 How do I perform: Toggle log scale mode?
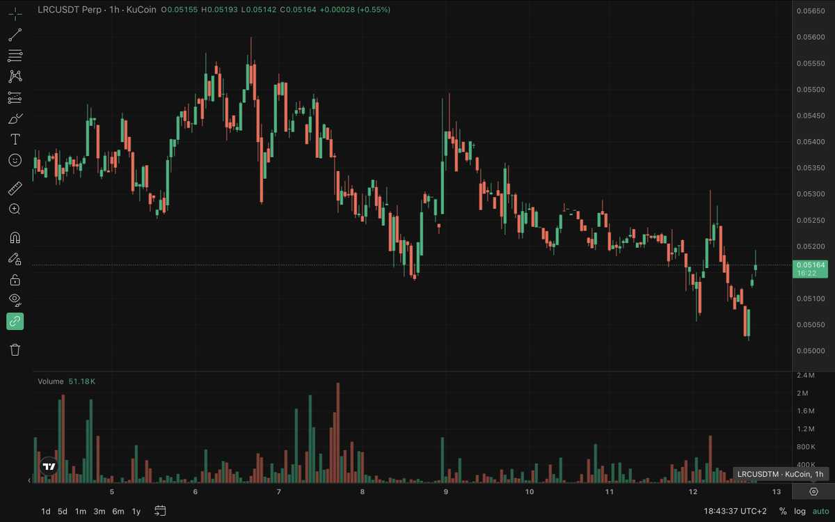[800, 511]
